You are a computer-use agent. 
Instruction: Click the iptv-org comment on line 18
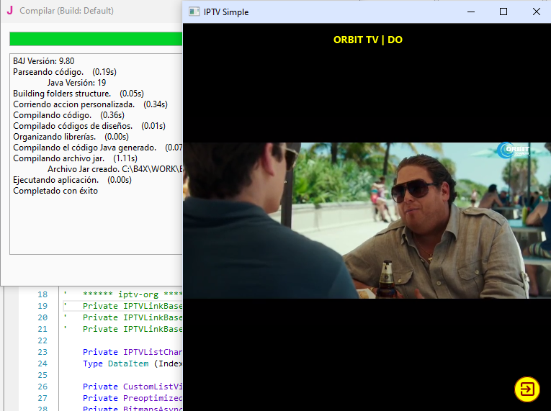pyautogui.click(x=133, y=294)
